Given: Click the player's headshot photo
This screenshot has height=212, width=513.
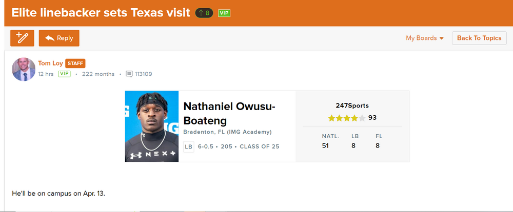Looking at the screenshot, I should point(152,126).
